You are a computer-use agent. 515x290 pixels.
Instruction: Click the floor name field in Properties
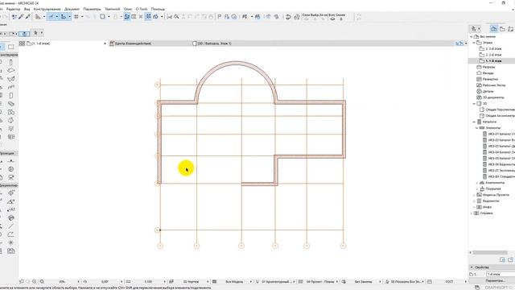[501, 274]
